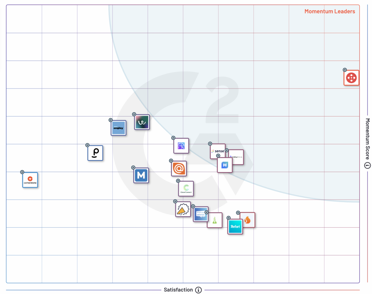Select the black 'P' smile logo tile

click(x=95, y=153)
